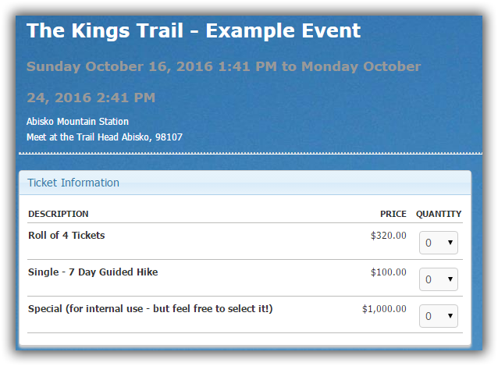This screenshot has width=498, height=366.
Task: Click the $320.00 price
Action: click(388, 235)
